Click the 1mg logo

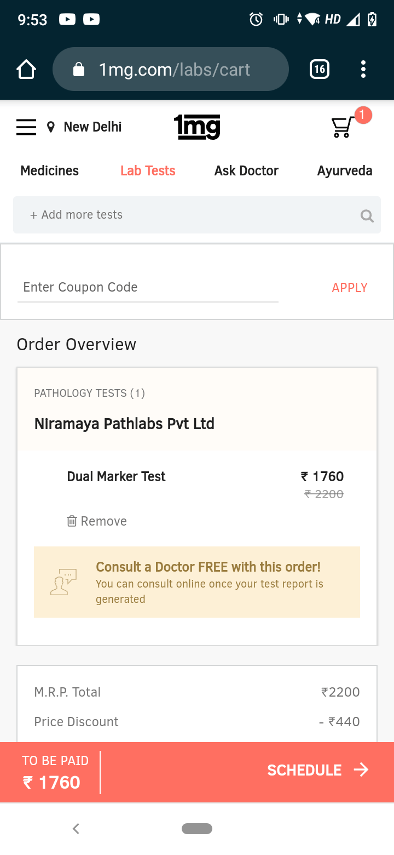[x=197, y=127]
